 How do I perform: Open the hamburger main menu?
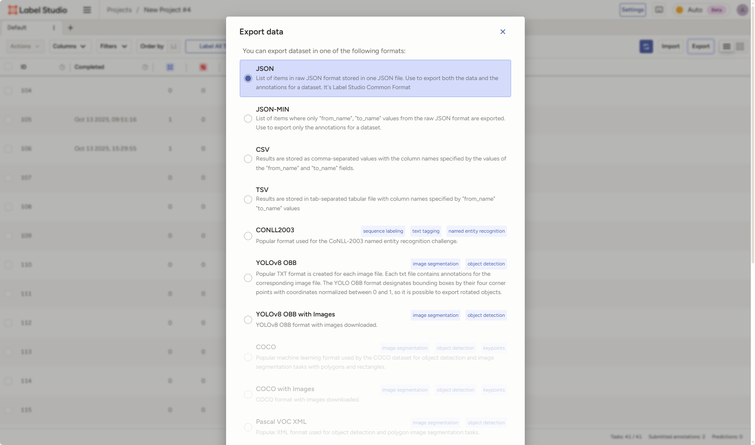(x=87, y=10)
